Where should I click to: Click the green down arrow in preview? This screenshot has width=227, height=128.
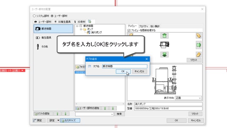click(x=164, y=54)
